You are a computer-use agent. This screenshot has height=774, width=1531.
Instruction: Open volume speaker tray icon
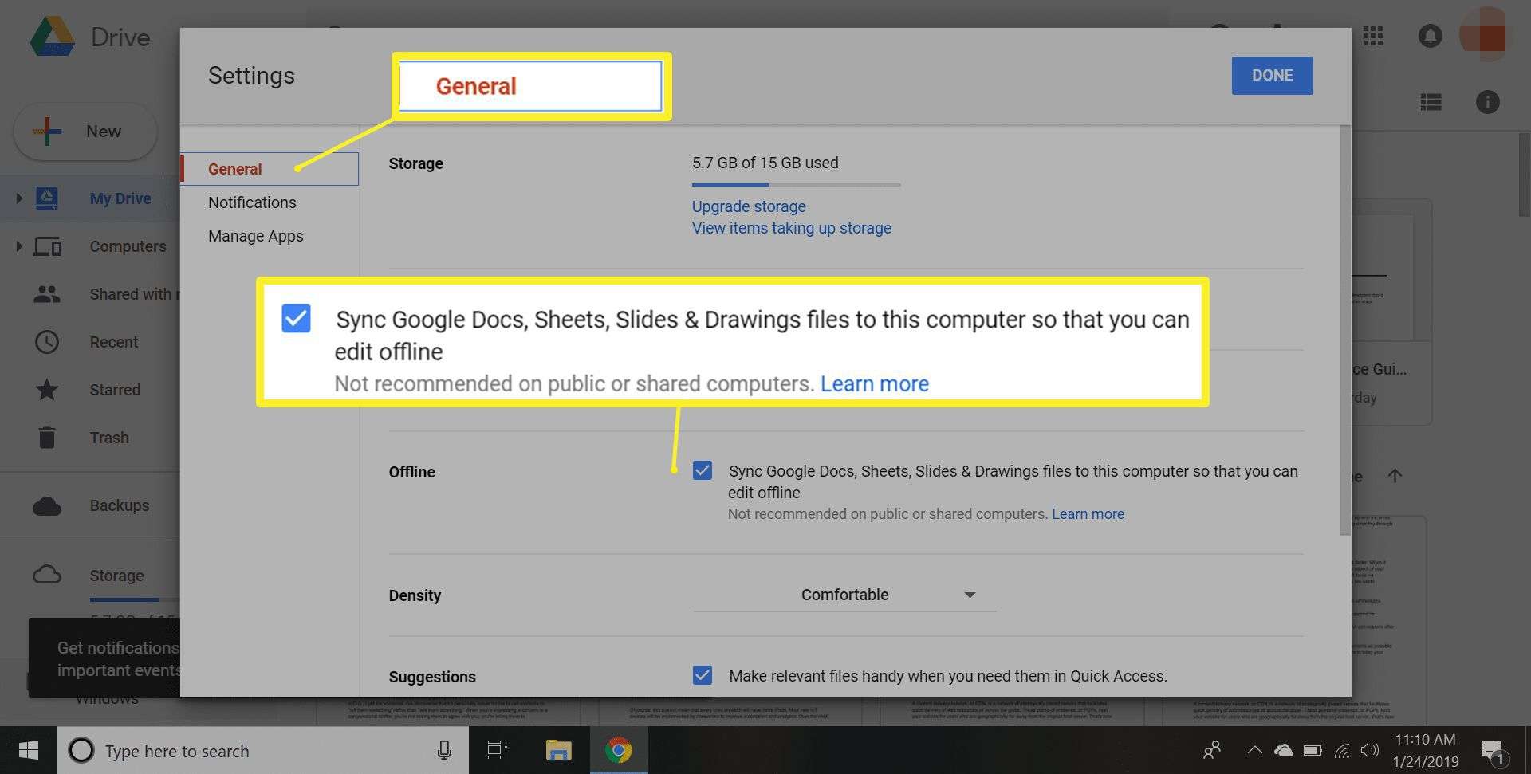click(x=1370, y=750)
